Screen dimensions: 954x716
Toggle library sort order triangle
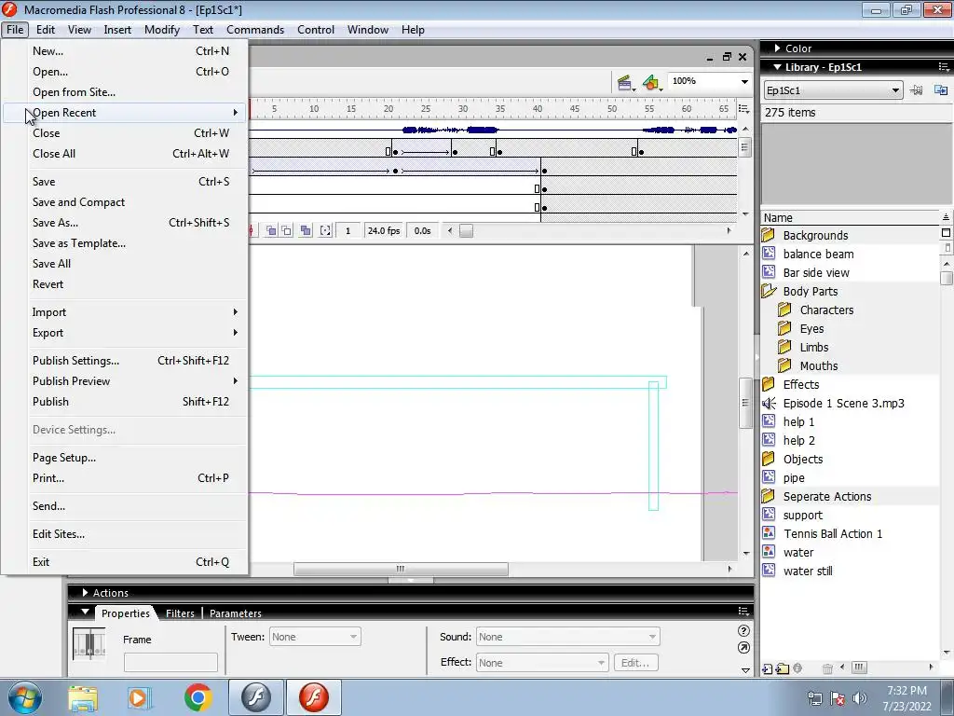tap(946, 217)
